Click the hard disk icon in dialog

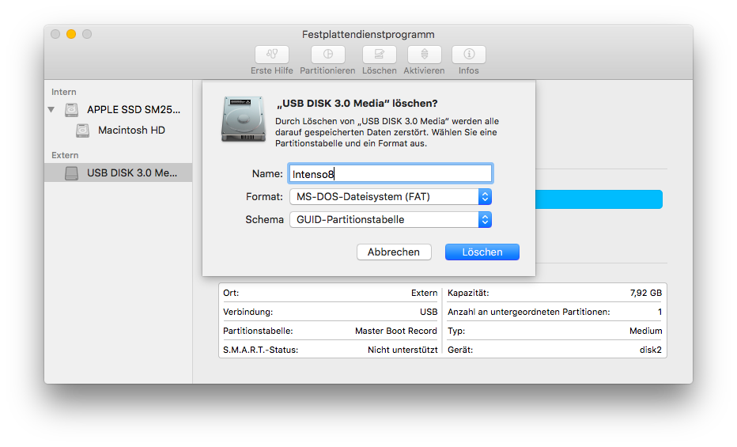coord(244,119)
